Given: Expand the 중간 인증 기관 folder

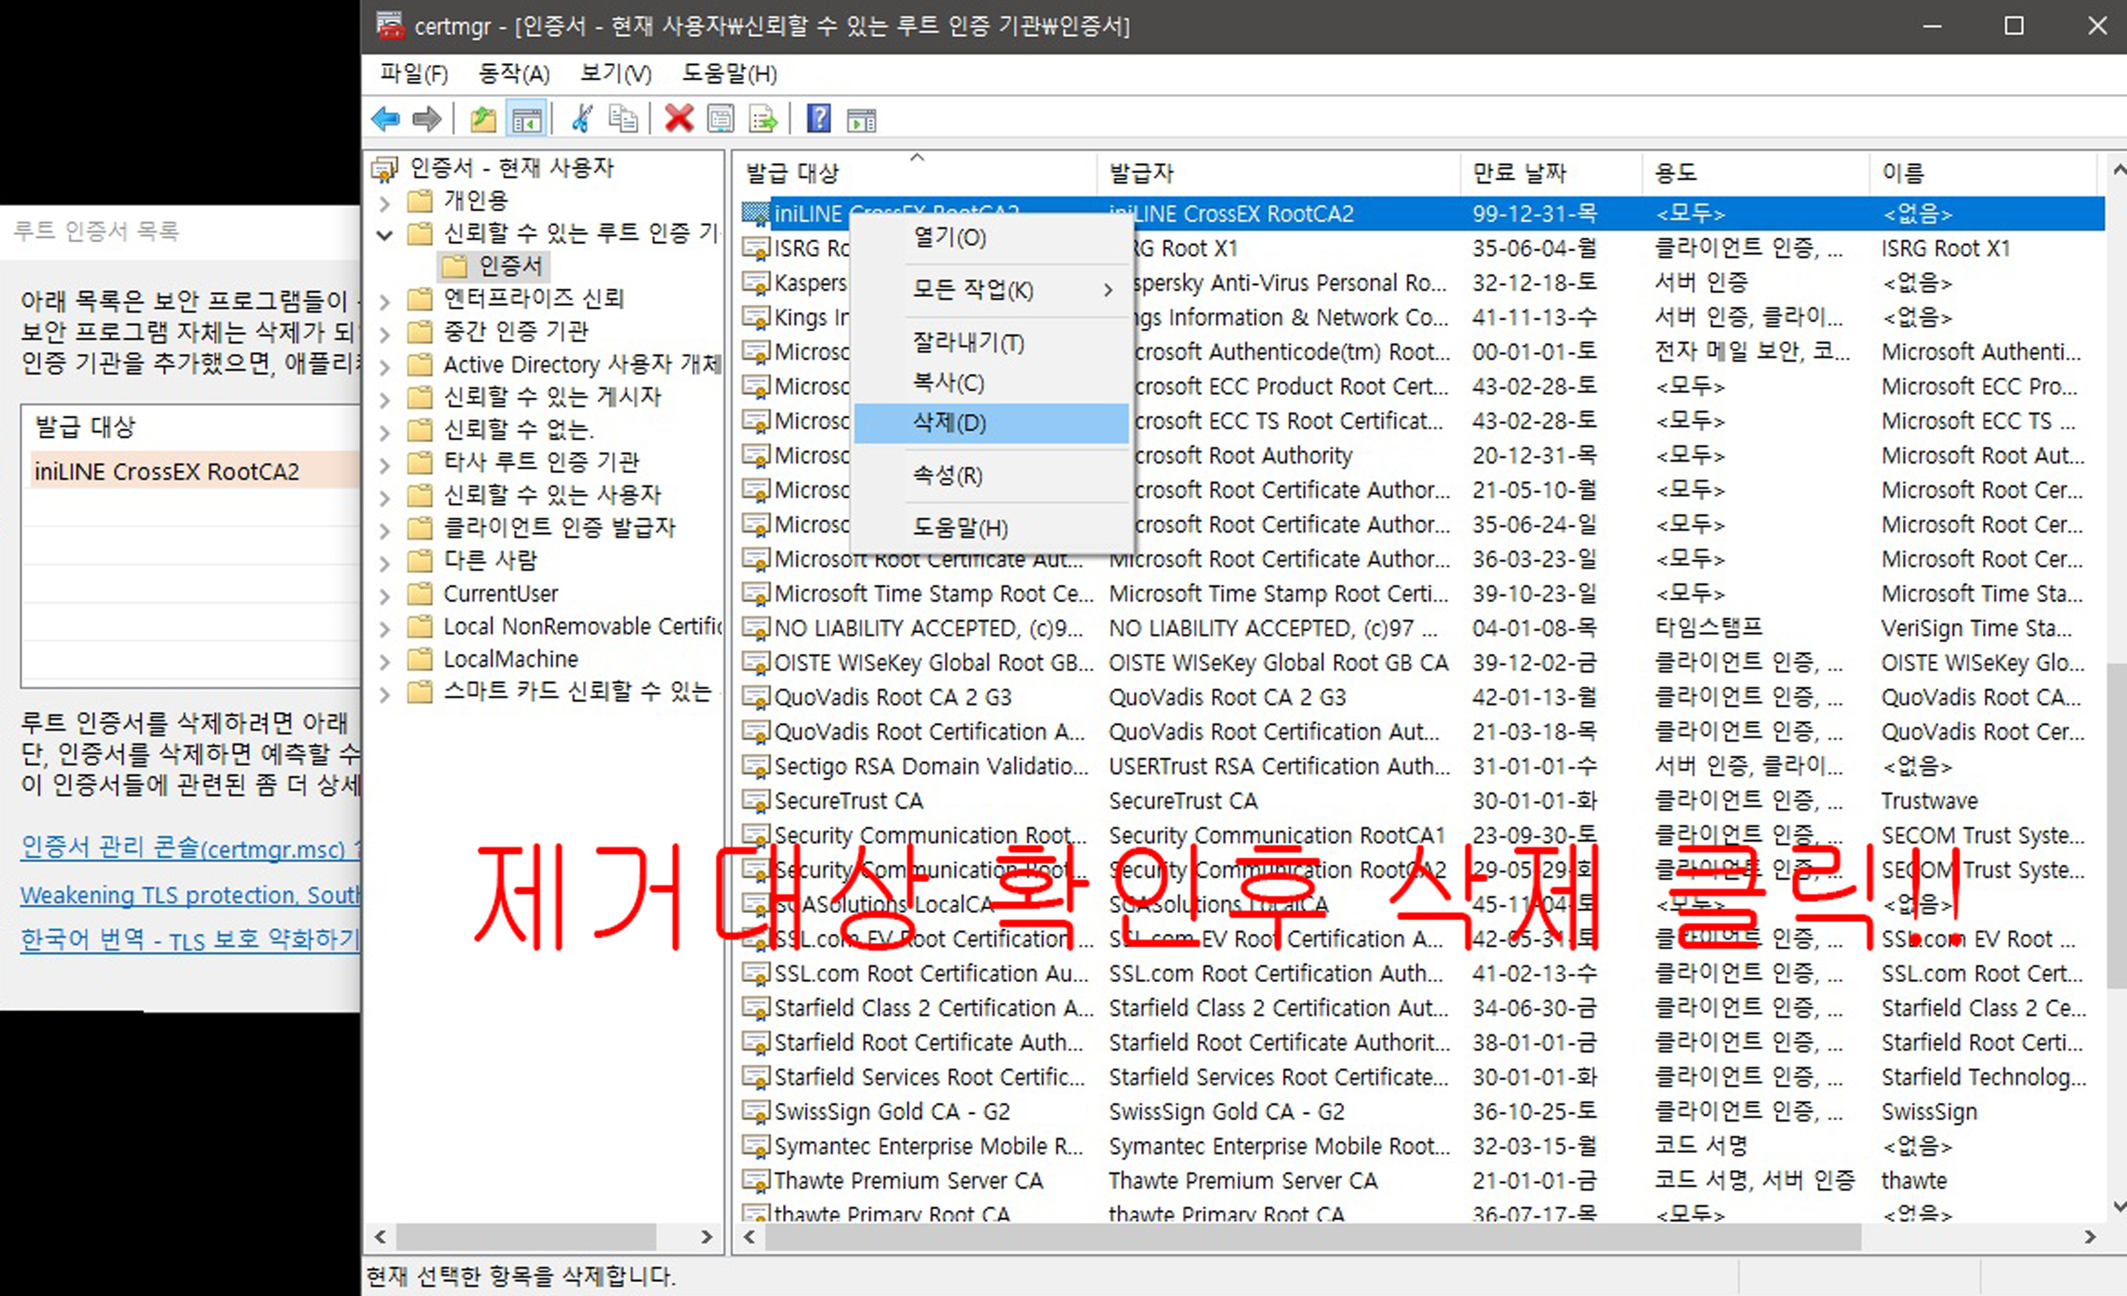Looking at the screenshot, I should click(385, 334).
